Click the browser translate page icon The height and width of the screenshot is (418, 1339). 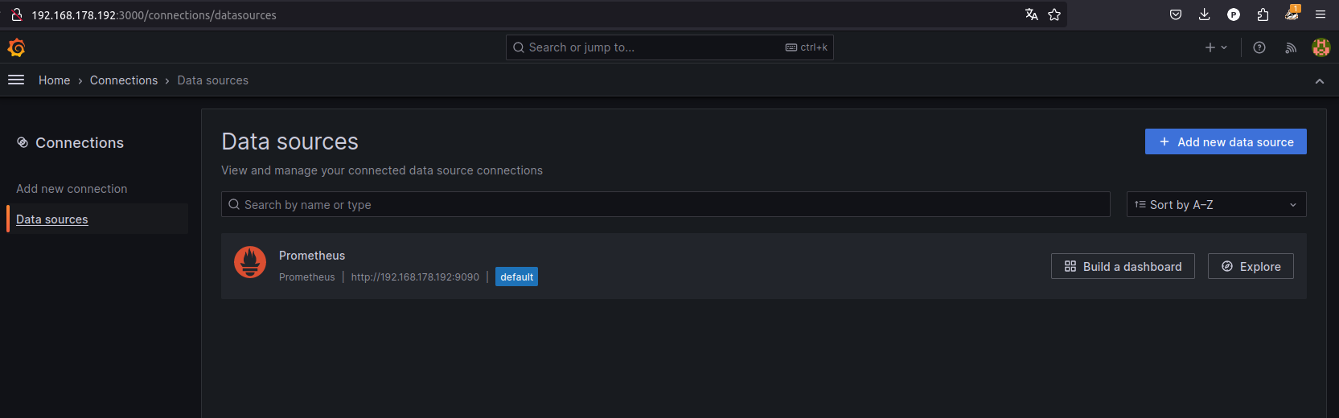point(1032,14)
